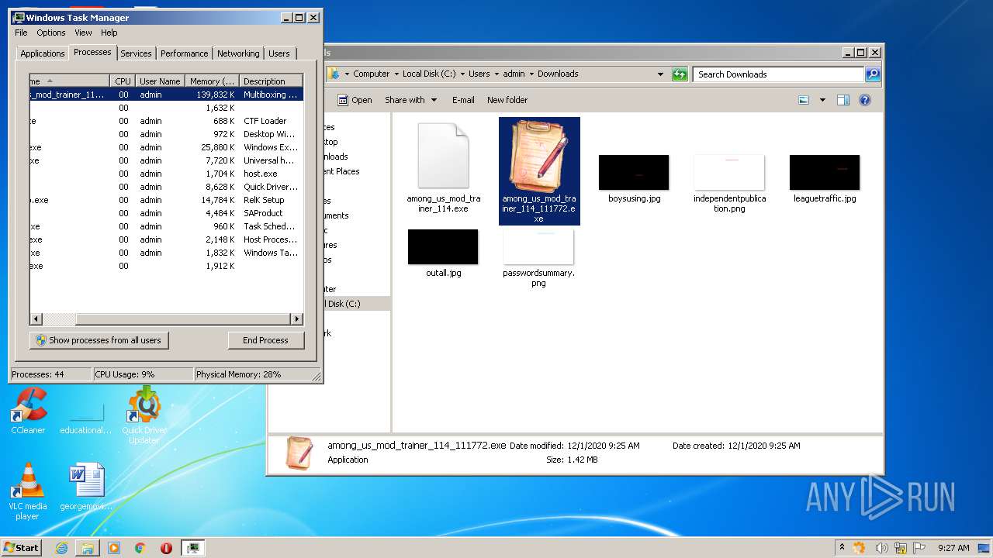Image resolution: width=993 pixels, height=558 pixels.
Task: Sort processes by Description column
Action: [271, 81]
